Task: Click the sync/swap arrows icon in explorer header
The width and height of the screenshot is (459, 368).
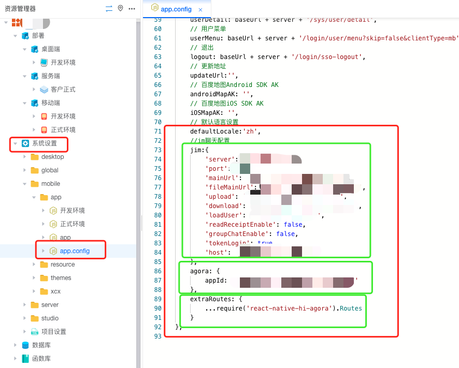Action: point(109,8)
